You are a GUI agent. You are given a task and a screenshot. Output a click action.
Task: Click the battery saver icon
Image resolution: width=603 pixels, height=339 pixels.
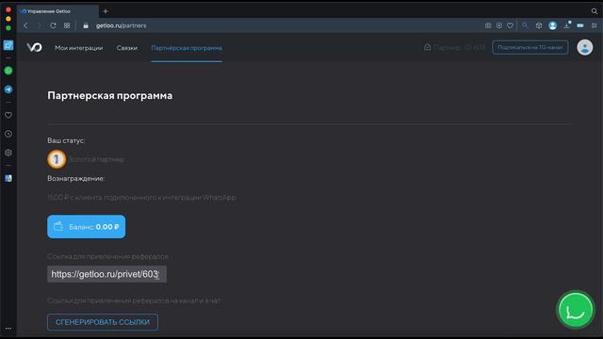pos(580,25)
